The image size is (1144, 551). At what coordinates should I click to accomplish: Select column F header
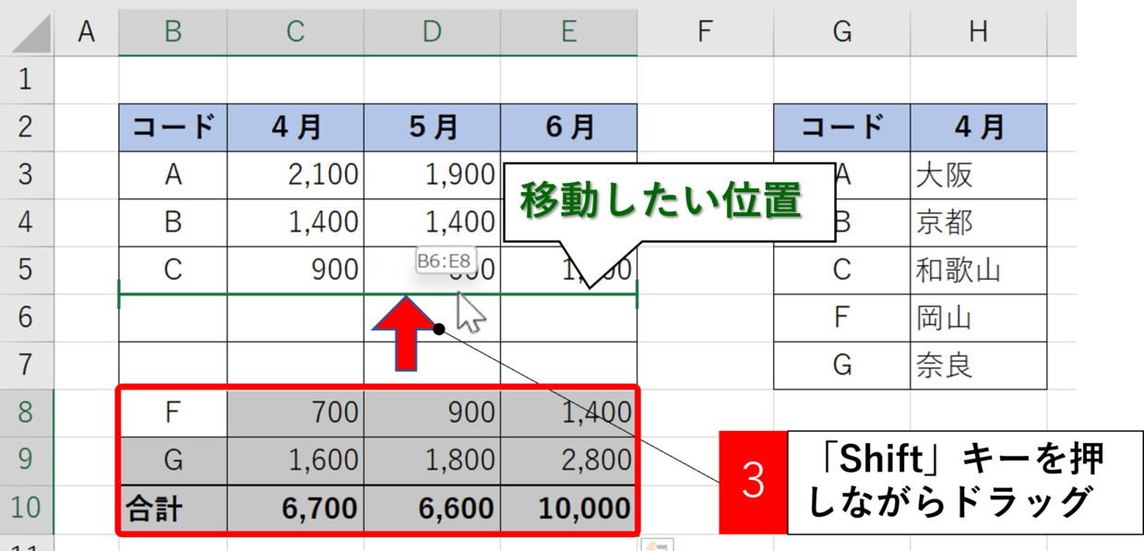[x=705, y=32]
